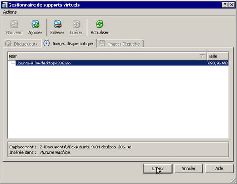Sort list by Taille column header
237x184 pixels.
coord(218,56)
